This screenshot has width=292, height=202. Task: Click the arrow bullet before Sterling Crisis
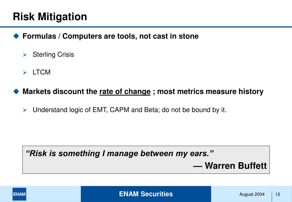click(x=25, y=54)
